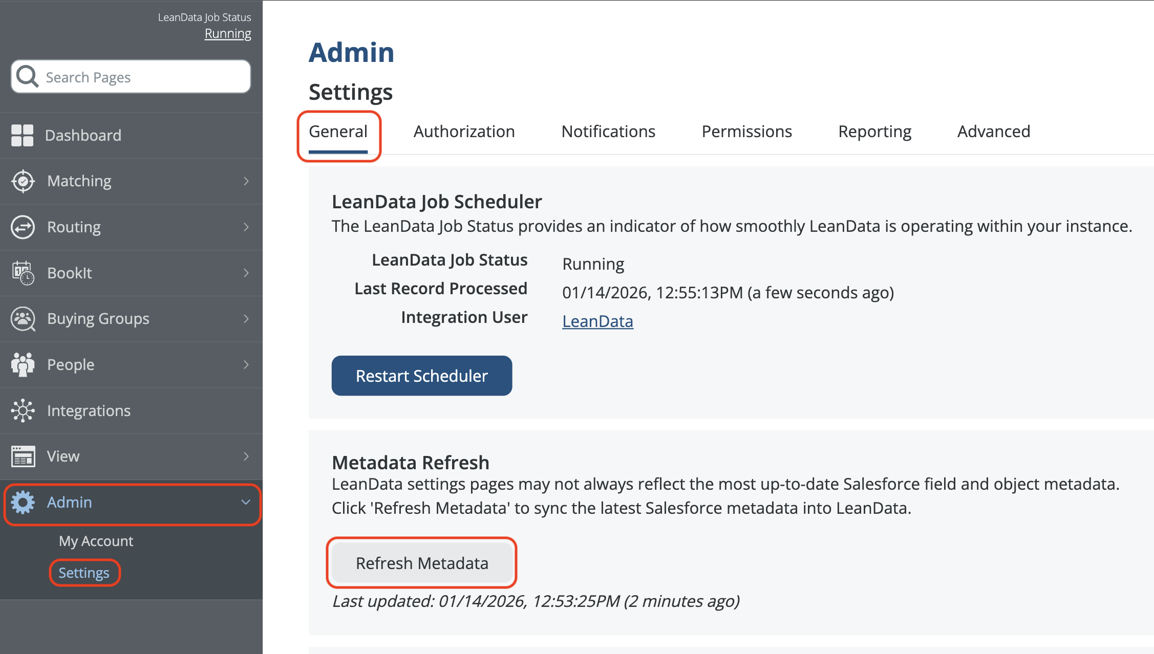Open Integrations via its hub icon
1154x654 pixels.
23,410
